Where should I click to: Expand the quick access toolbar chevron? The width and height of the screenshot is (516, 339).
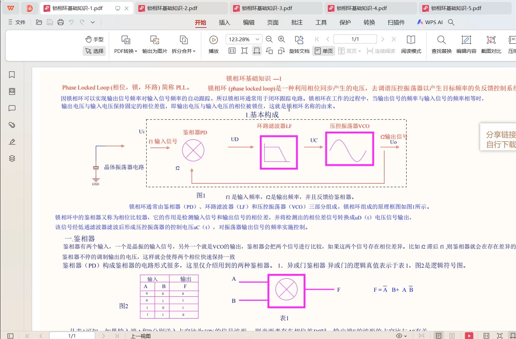tap(93, 22)
